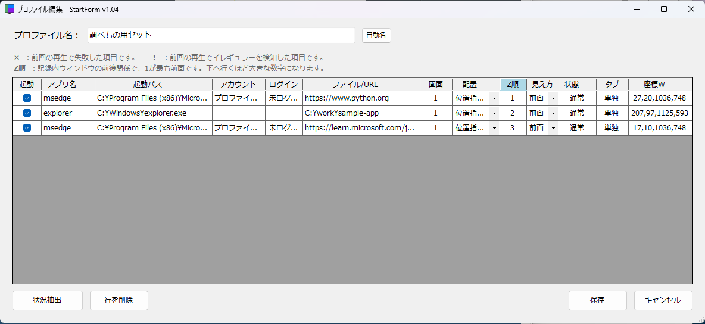Click the 配置 column header

coord(476,84)
